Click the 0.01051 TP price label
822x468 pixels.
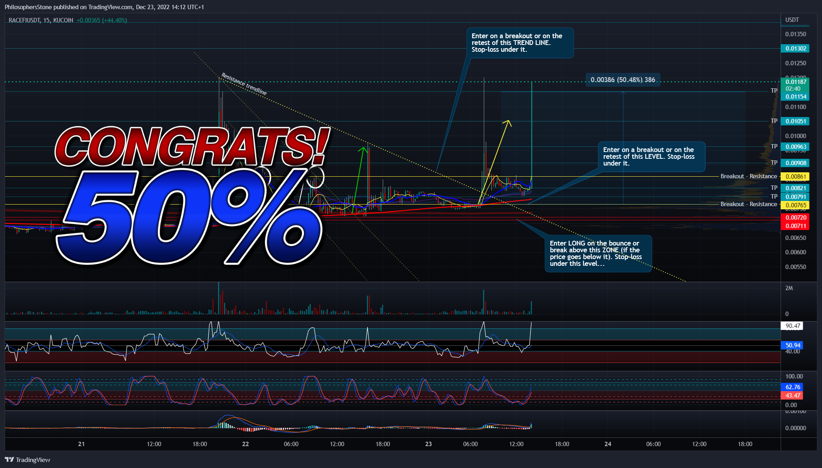(x=795, y=121)
